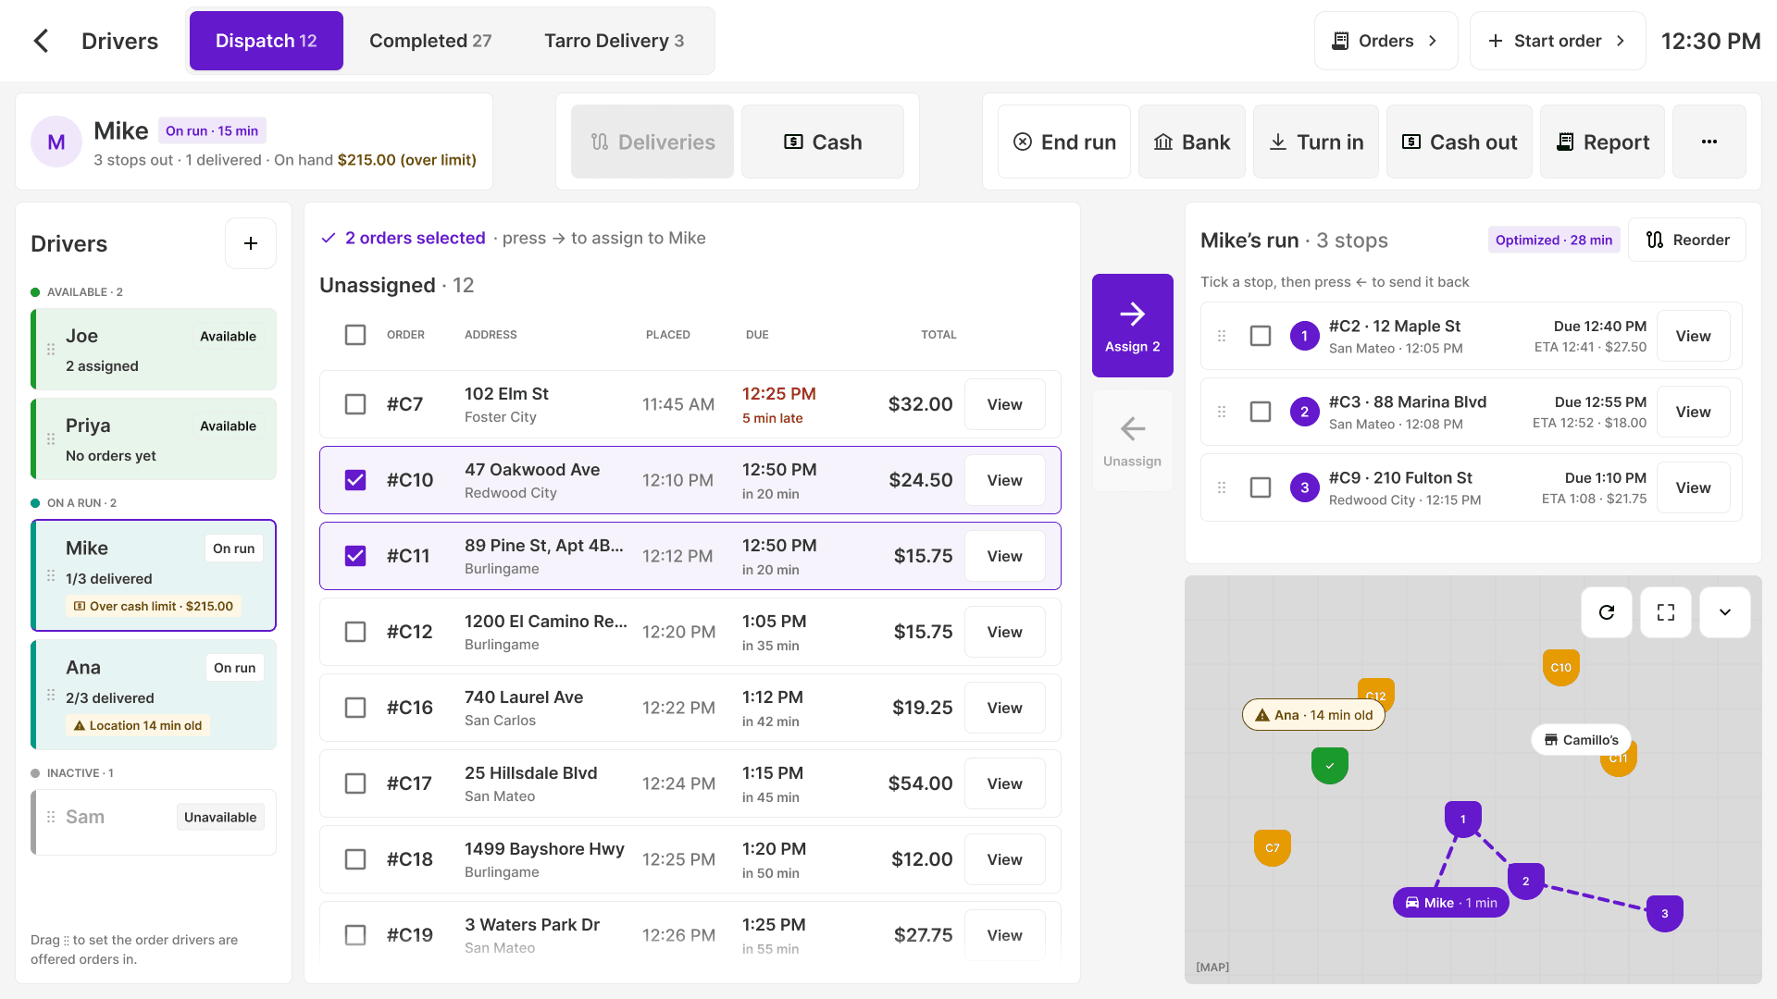The width and height of the screenshot is (1777, 999).
Task: Grab the drag handle on Joe's card
Action: click(x=51, y=350)
